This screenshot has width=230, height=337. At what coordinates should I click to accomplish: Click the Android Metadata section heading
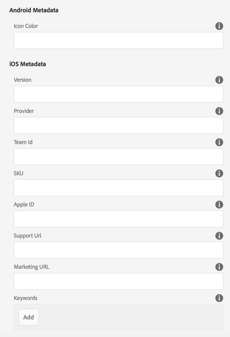[x=34, y=10]
